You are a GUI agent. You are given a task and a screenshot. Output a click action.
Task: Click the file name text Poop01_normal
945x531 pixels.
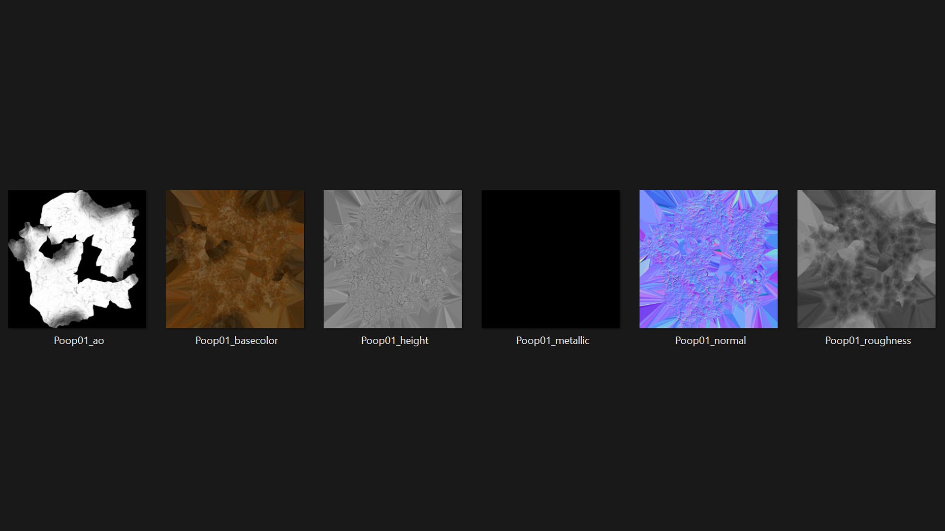pos(710,341)
